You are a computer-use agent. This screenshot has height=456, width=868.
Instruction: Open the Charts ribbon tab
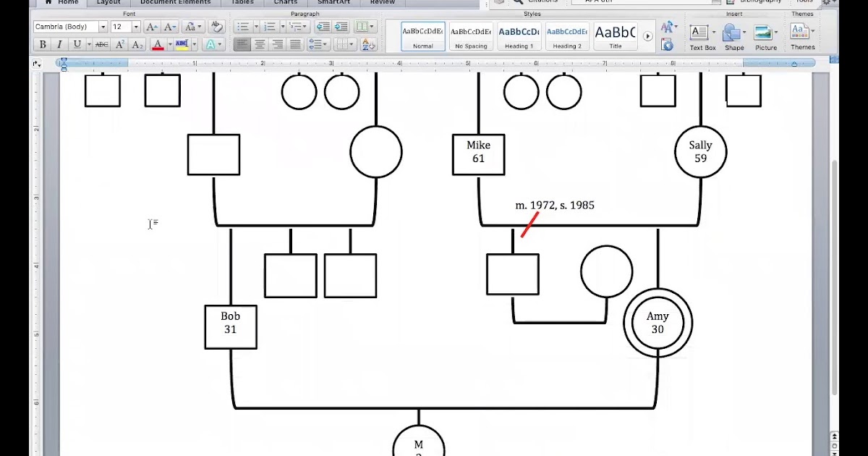coord(286,3)
